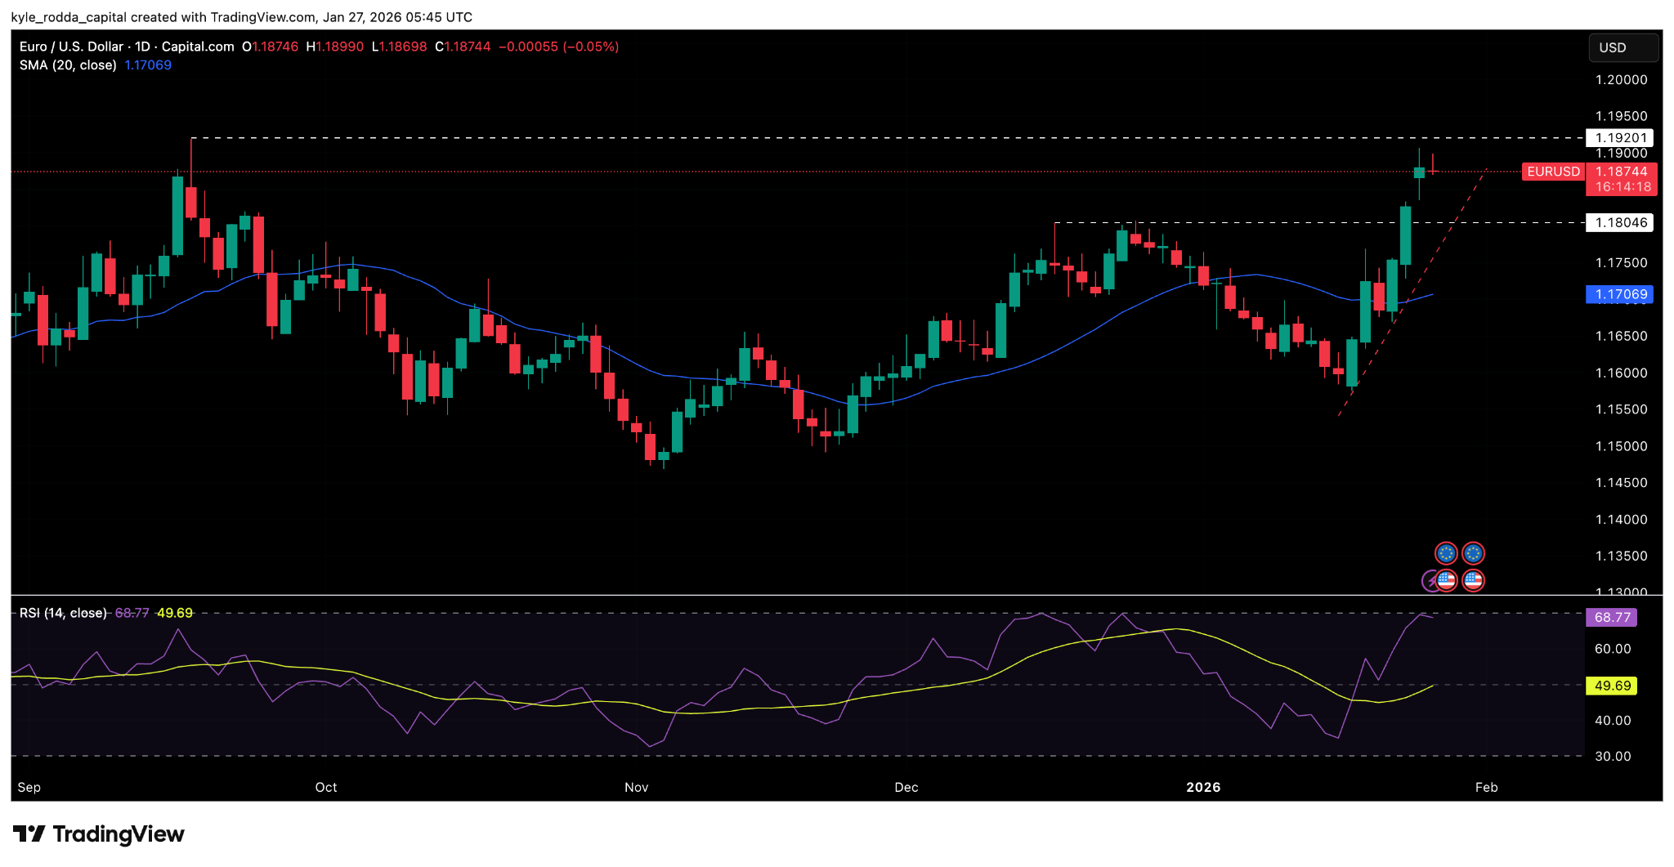Click the TradingView logo at the bottom
This screenshot has height=867, width=1674.
click(99, 834)
